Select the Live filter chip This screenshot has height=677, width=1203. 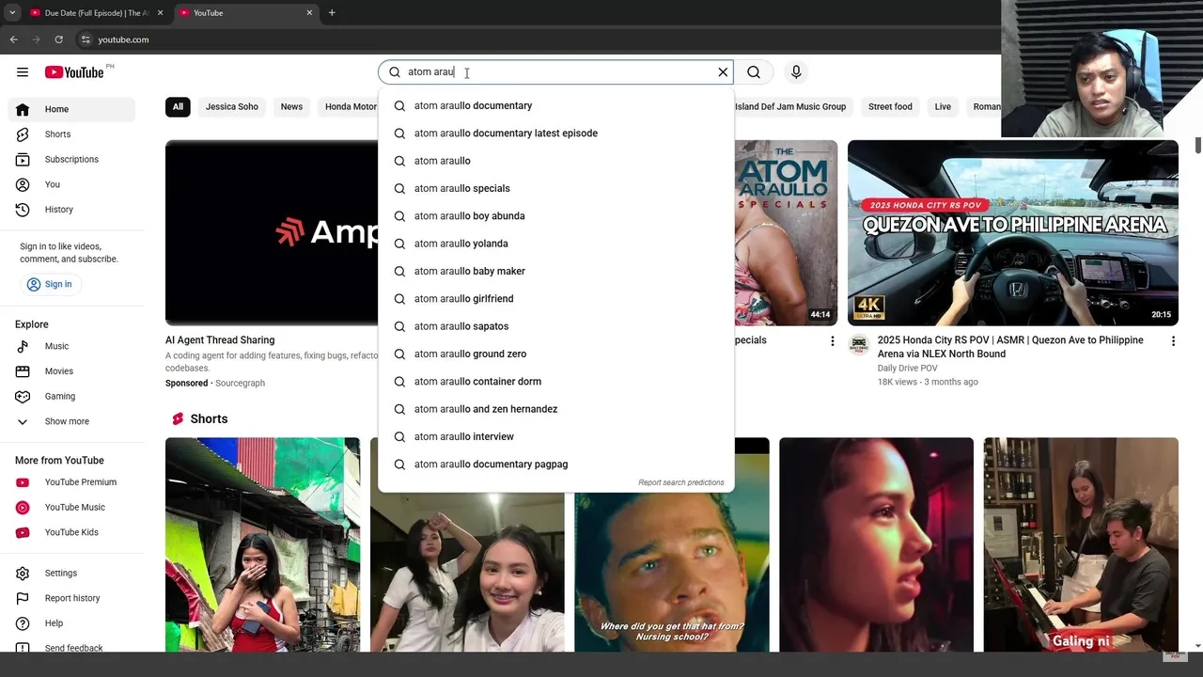point(943,107)
